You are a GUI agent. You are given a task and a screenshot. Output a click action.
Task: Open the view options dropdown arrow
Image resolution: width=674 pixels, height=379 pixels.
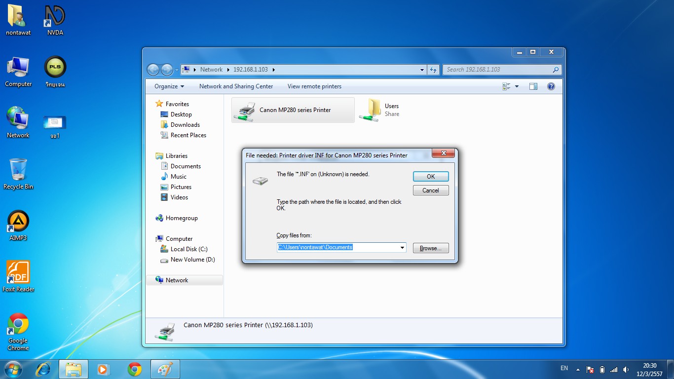click(517, 86)
